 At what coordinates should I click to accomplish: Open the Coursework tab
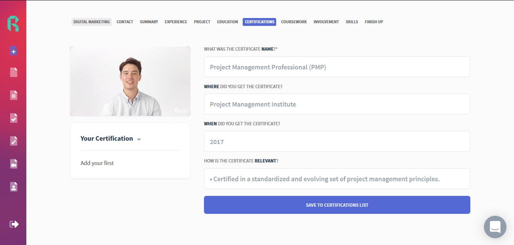pos(294,22)
